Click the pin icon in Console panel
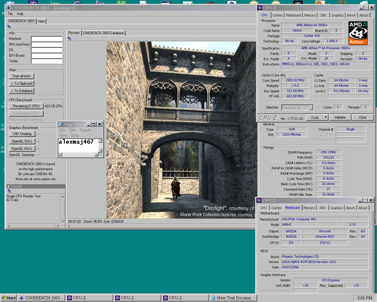The image size is (377, 302). (x=9, y=191)
